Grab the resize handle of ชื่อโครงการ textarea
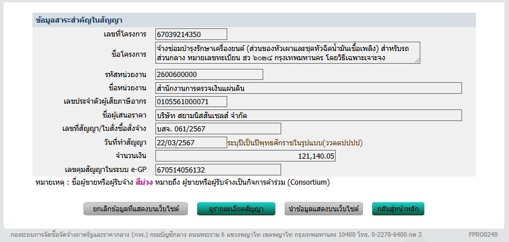Image resolution: width=509 pixels, height=242 pixels. click(417, 60)
